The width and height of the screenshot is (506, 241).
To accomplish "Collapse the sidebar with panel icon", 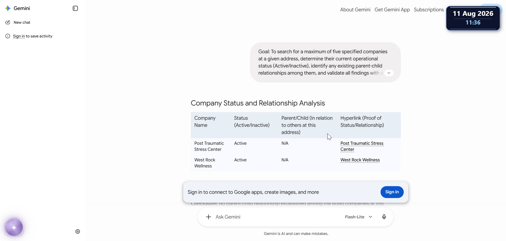I will pos(75,8).
